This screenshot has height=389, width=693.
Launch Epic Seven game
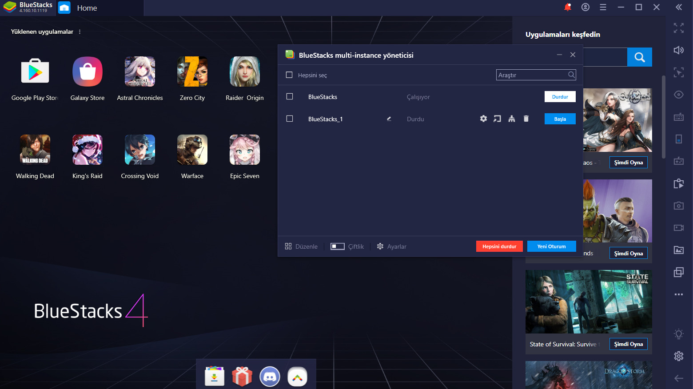coord(245,150)
